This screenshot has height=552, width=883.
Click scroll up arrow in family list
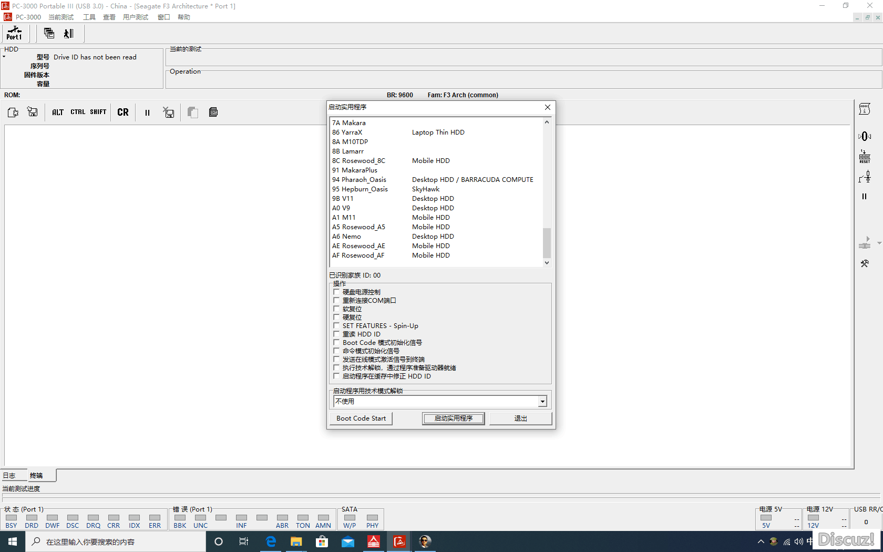547,122
